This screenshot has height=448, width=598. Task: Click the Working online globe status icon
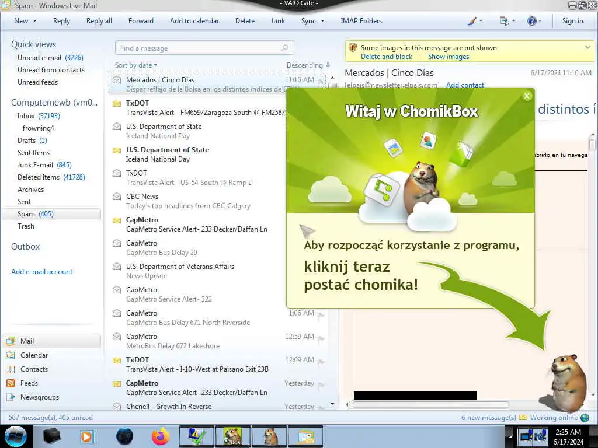(x=585, y=418)
